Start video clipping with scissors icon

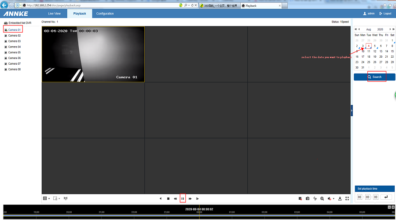(x=315, y=198)
